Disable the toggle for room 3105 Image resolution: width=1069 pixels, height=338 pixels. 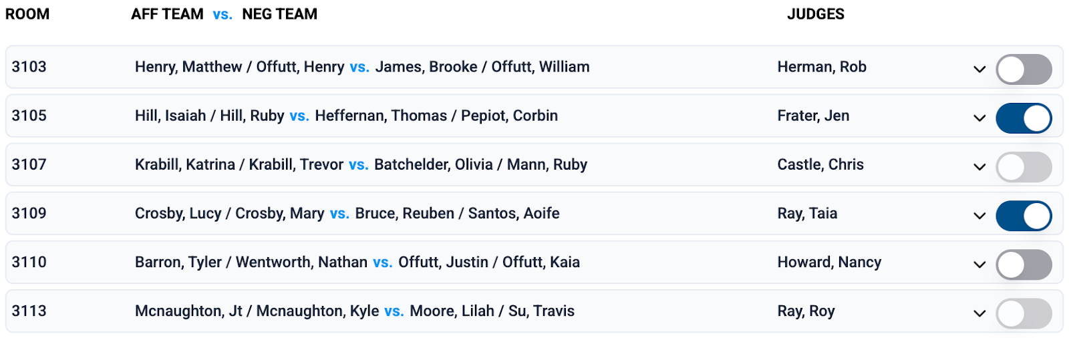pyautogui.click(x=1024, y=118)
